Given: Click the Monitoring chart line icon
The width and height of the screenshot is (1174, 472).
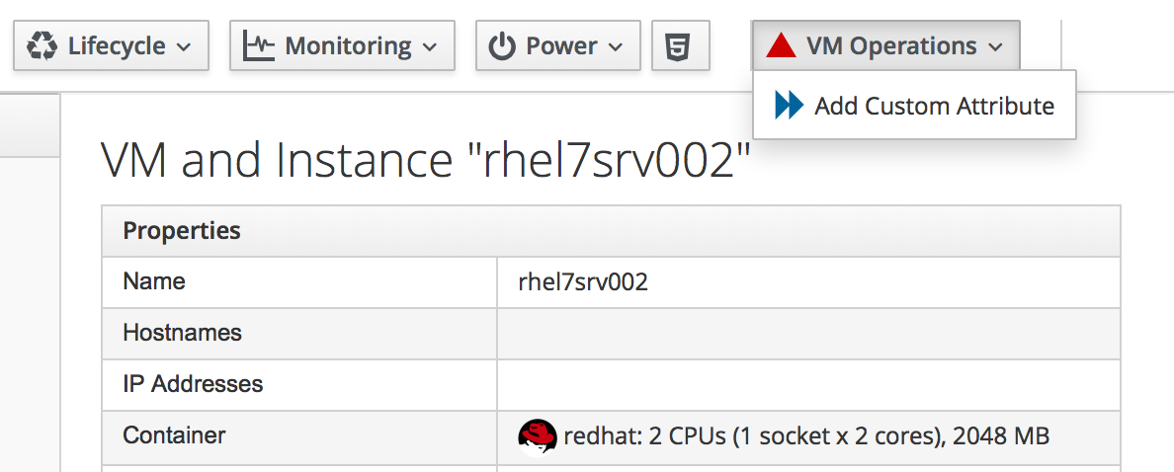Looking at the screenshot, I should [x=259, y=46].
